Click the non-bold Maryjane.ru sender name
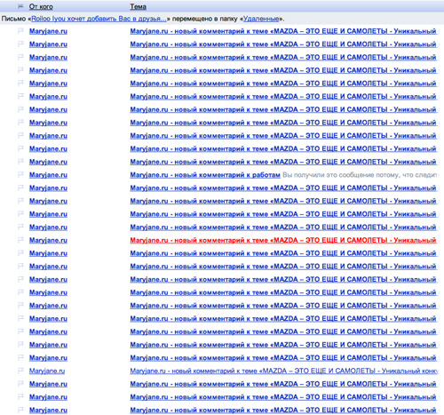444x415 pixels. tap(47, 371)
